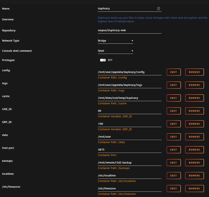Open the Network Type dropdown

pyautogui.click(x=116, y=41)
